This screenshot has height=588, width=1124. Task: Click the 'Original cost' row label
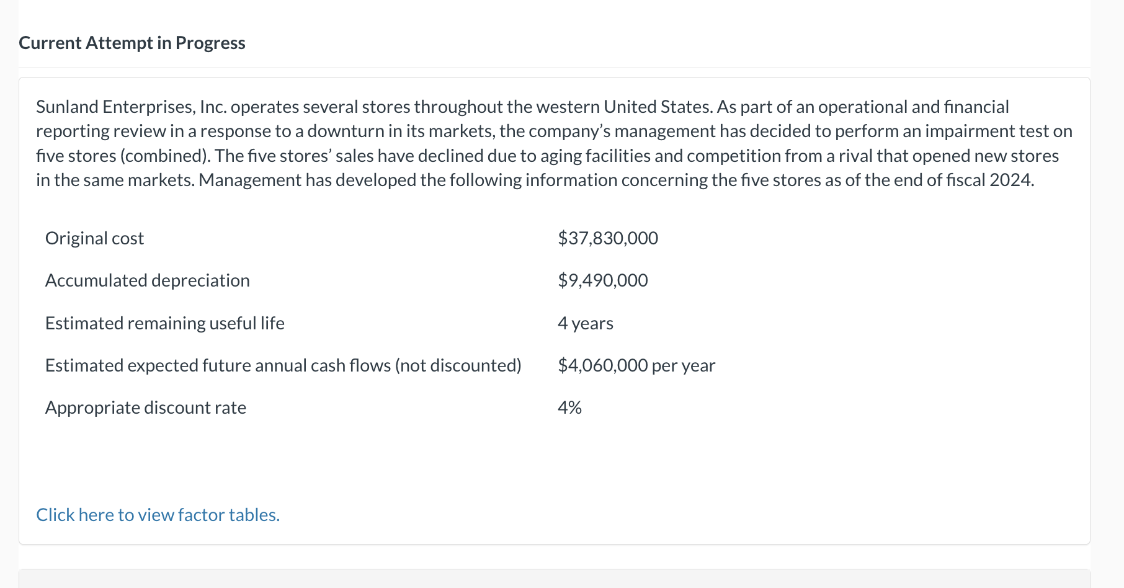coord(94,238)
